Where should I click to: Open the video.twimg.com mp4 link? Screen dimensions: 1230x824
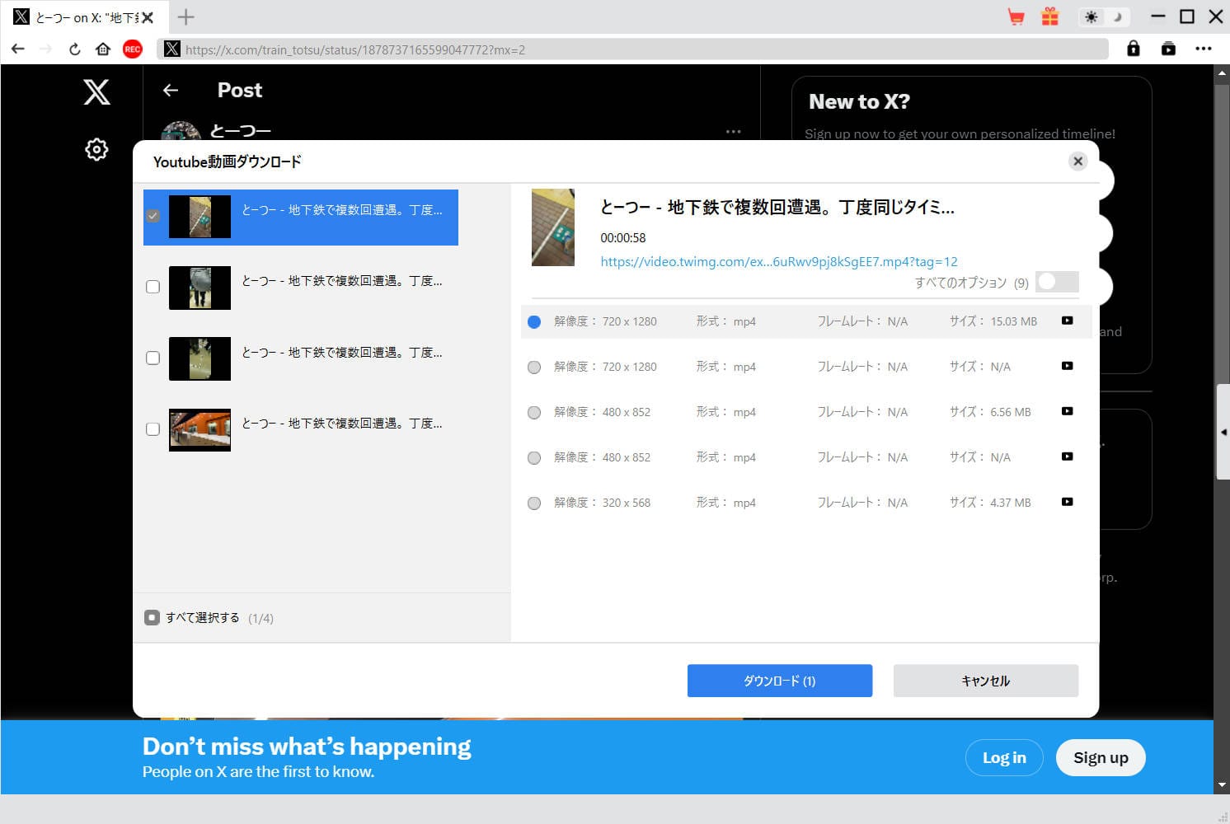[x=778, y=262]
